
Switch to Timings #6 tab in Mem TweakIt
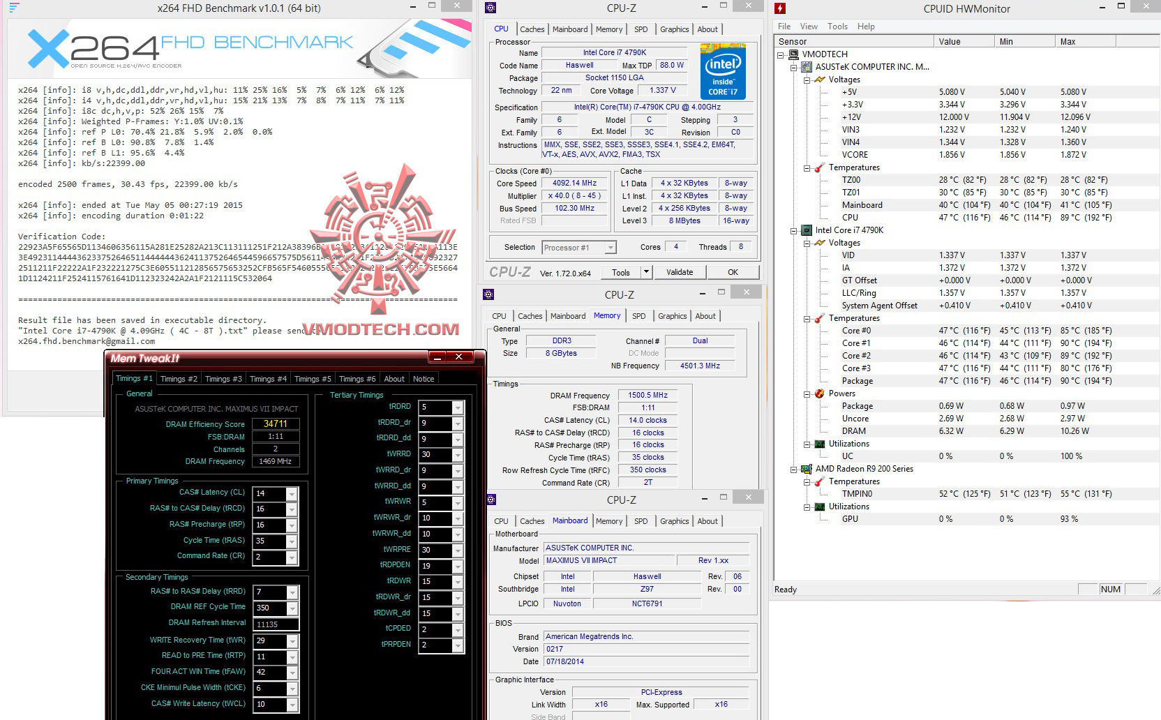357,379
